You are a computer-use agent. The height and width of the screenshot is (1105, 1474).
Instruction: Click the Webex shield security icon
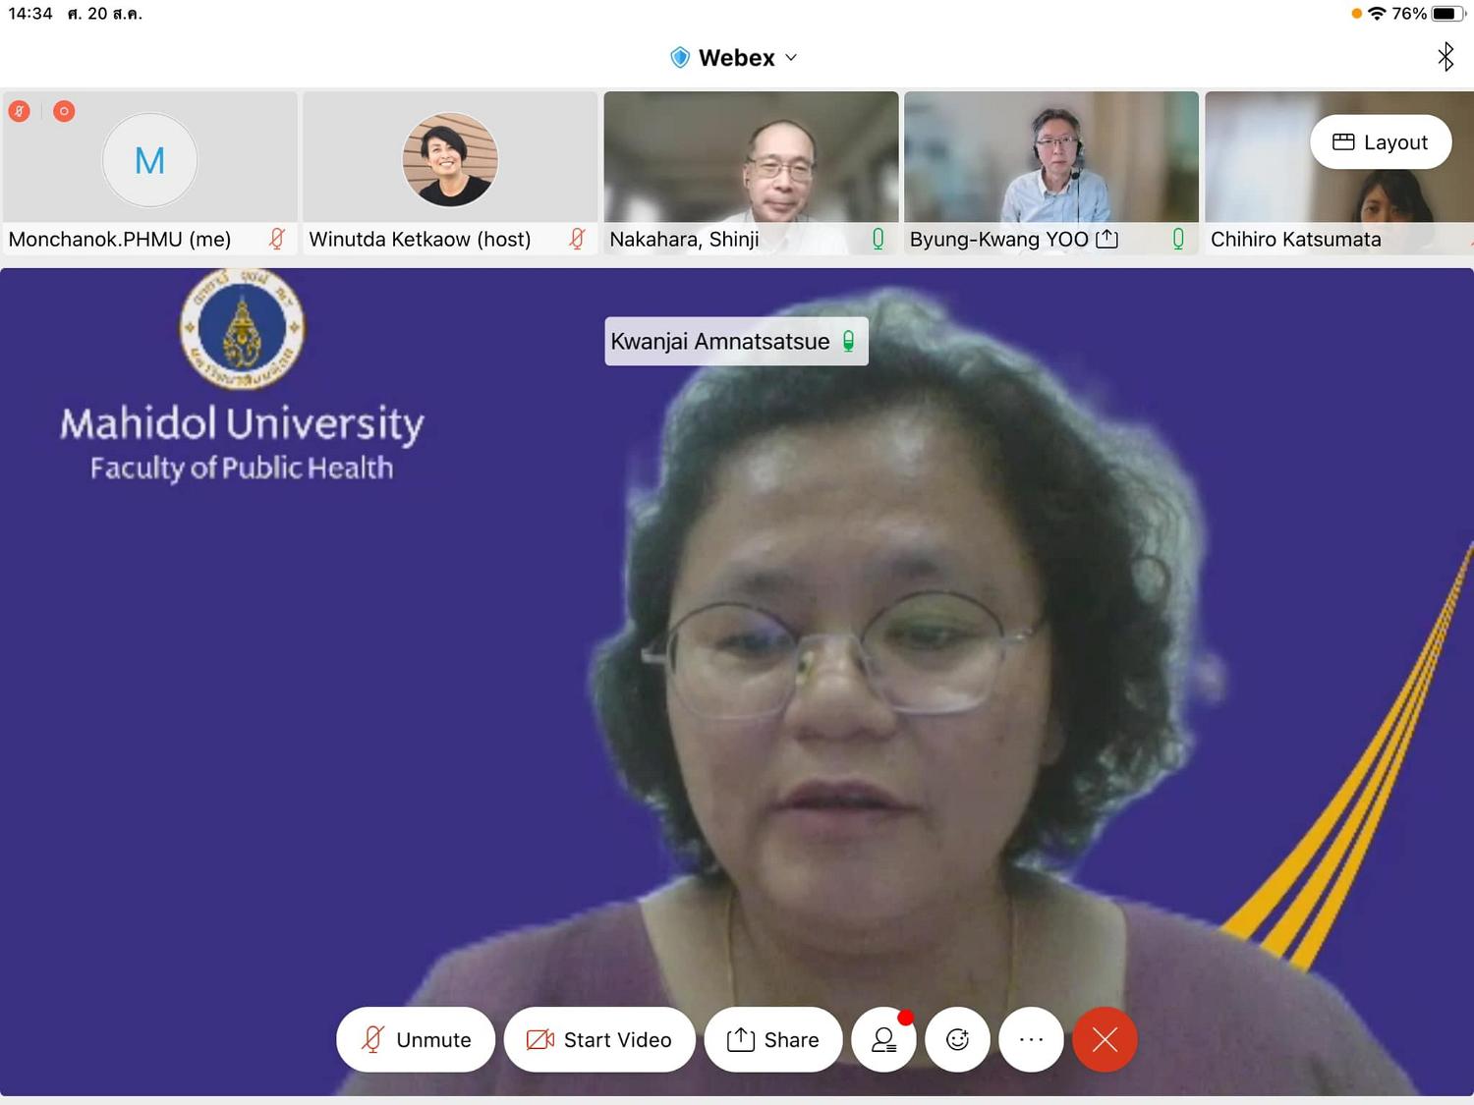click(680, 58)
